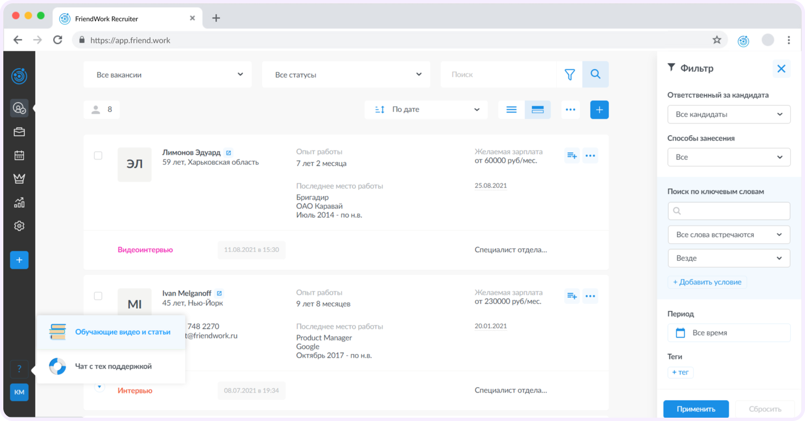Add Ivan Melganoff to list icon
This screenshot has height=421, width=805.
572,296
